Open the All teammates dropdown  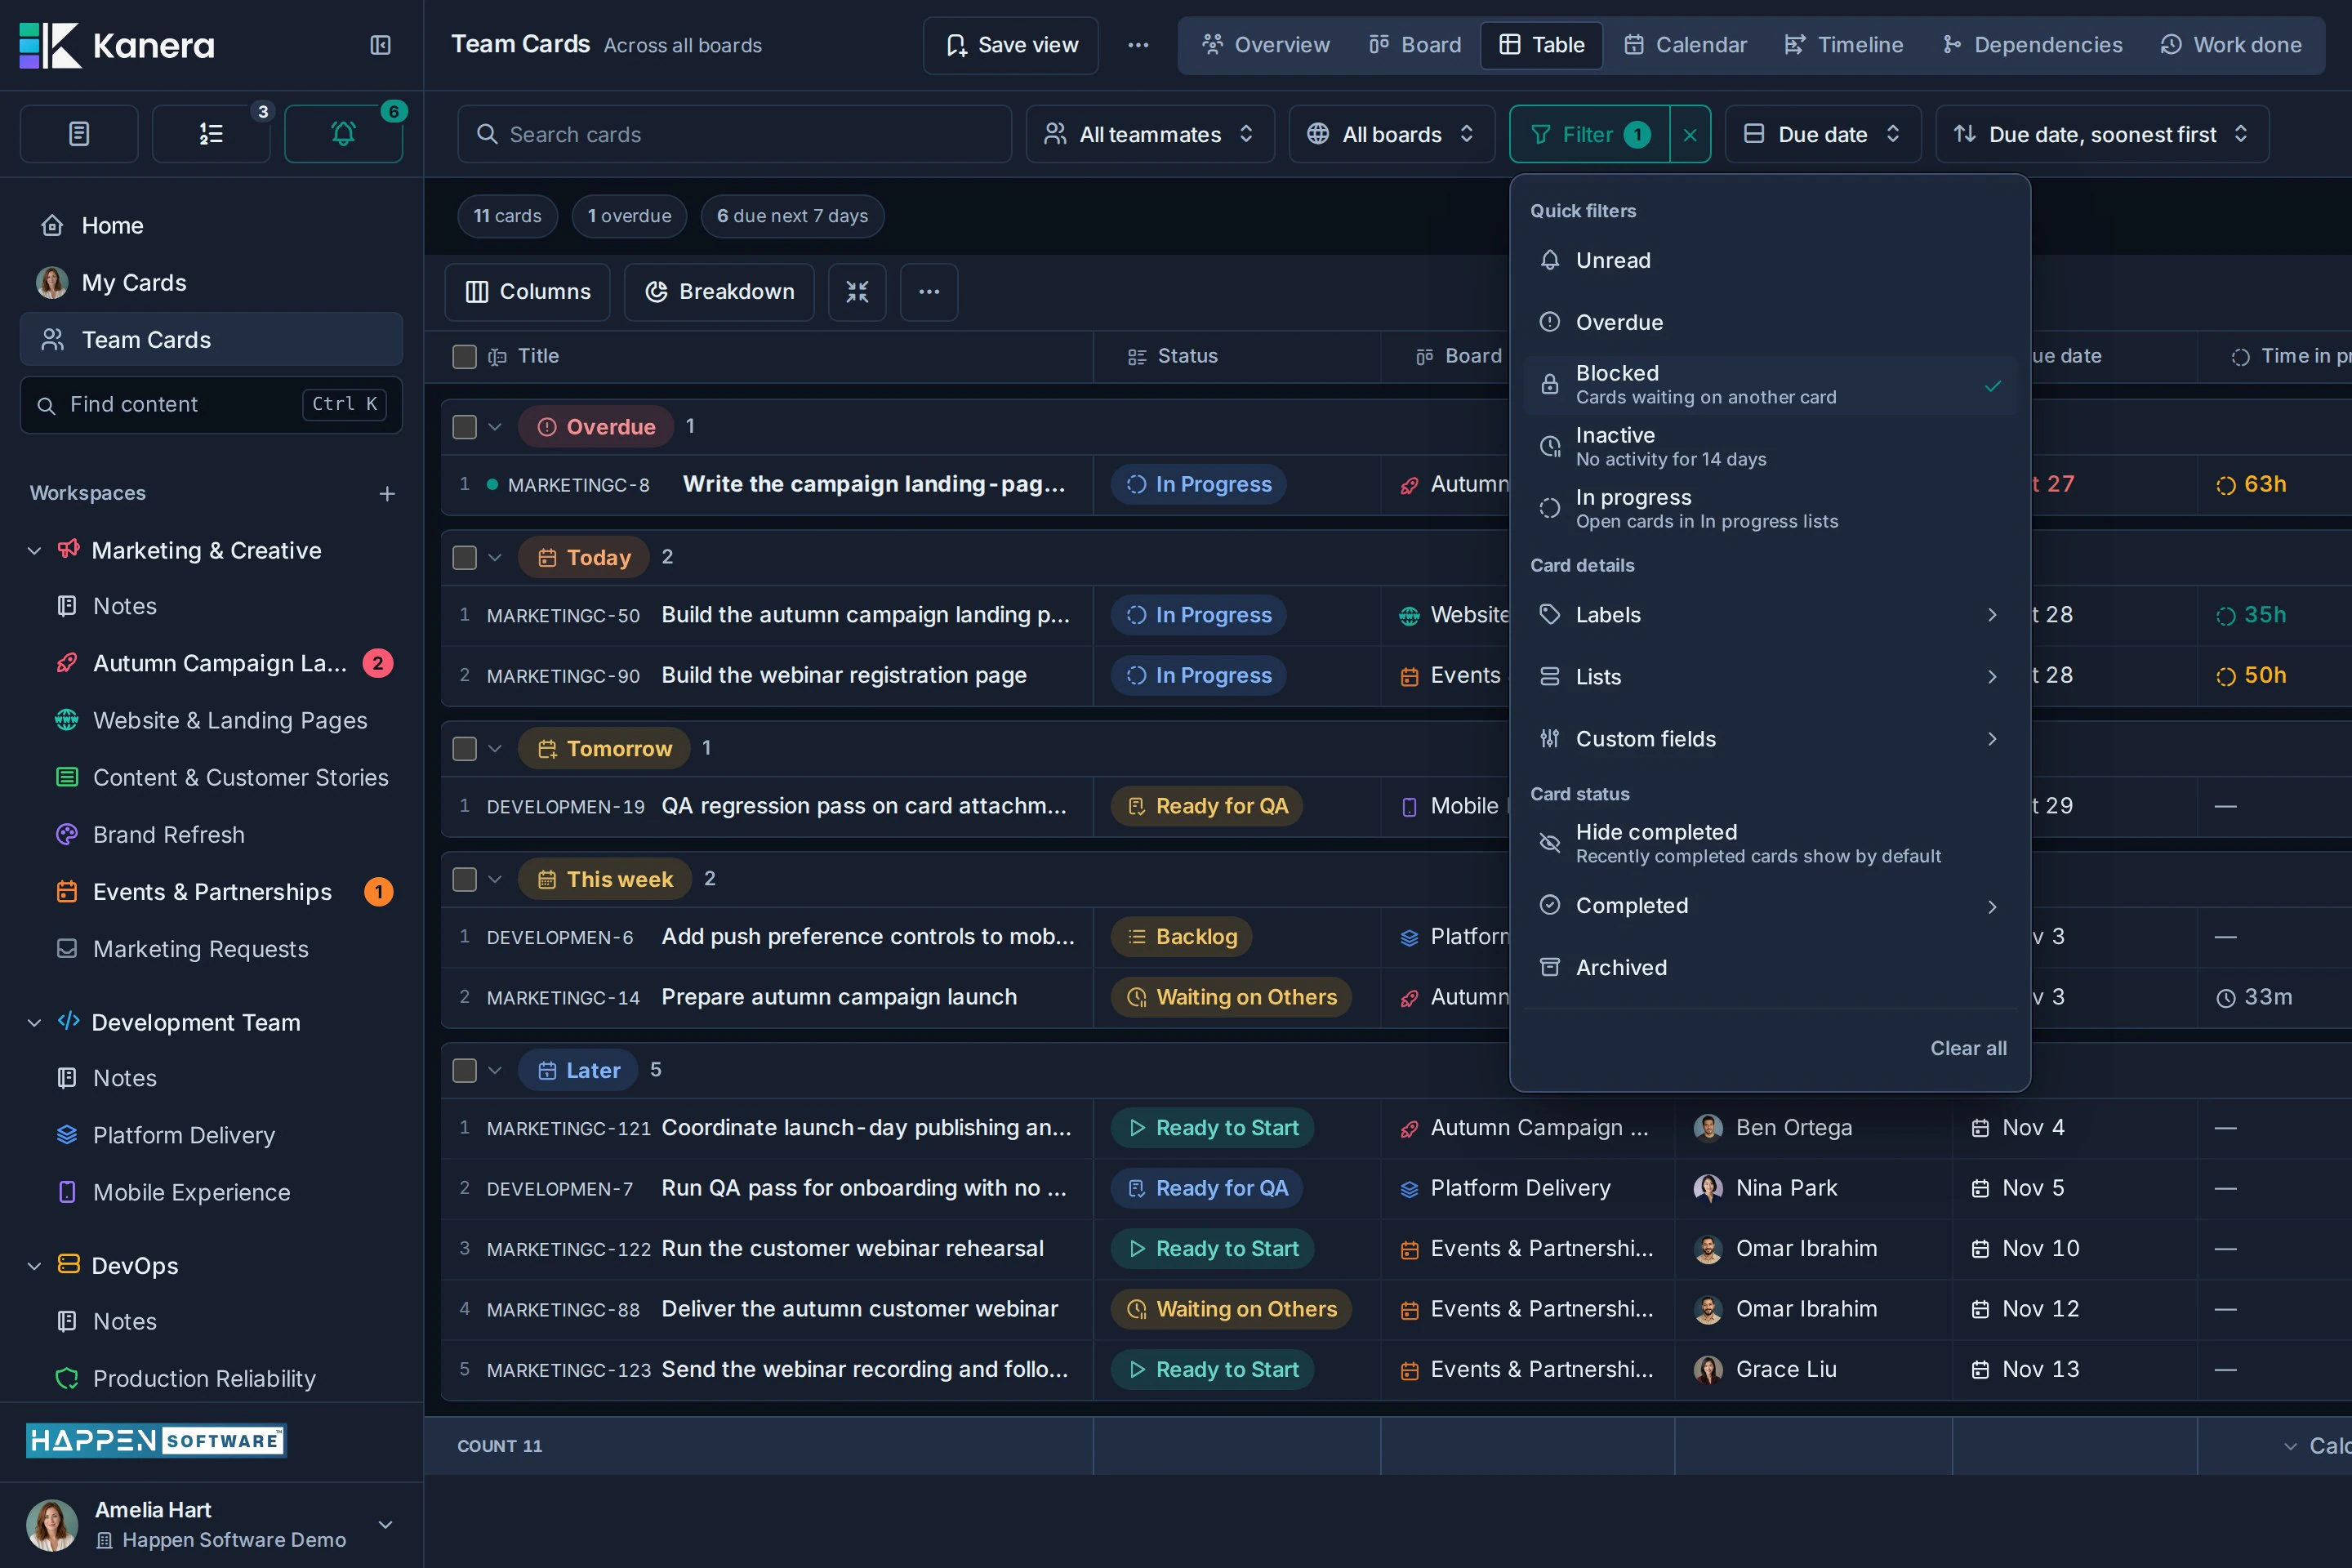click(1150, 134)
